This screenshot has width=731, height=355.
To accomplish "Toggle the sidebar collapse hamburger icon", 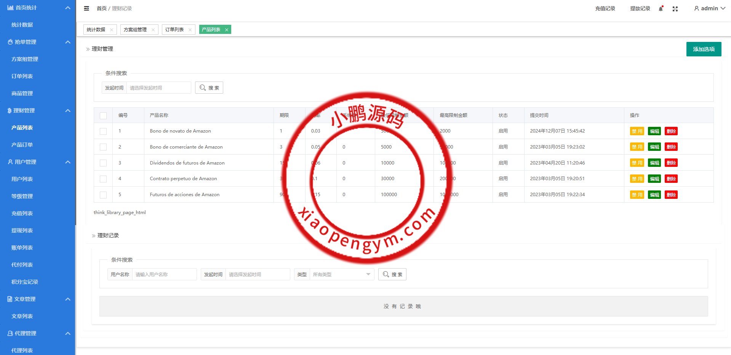I will tap(86, 8).
